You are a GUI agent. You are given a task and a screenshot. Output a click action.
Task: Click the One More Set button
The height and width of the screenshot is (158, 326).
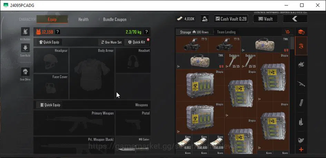(x=111, y=42)
